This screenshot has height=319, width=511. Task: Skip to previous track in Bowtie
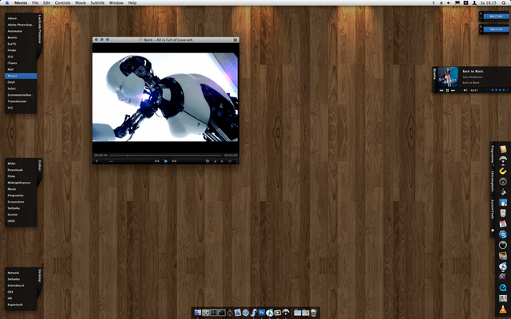(x=442, y=90)
